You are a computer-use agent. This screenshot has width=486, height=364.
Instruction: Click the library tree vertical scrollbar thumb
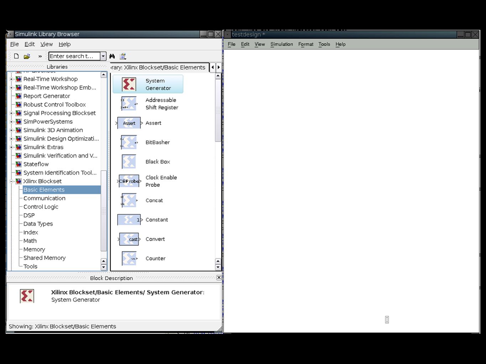(104, 210)
